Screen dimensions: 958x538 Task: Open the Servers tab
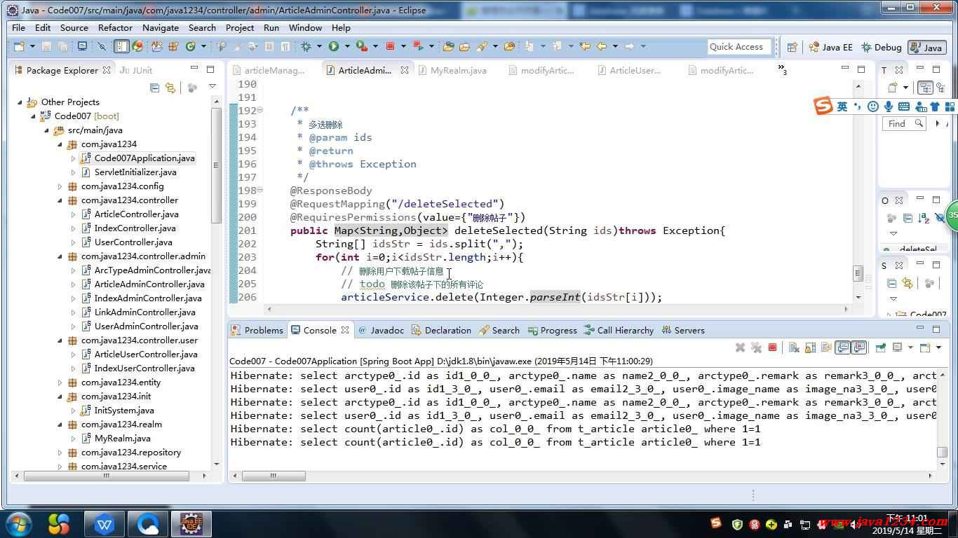(x=682, y=330)
